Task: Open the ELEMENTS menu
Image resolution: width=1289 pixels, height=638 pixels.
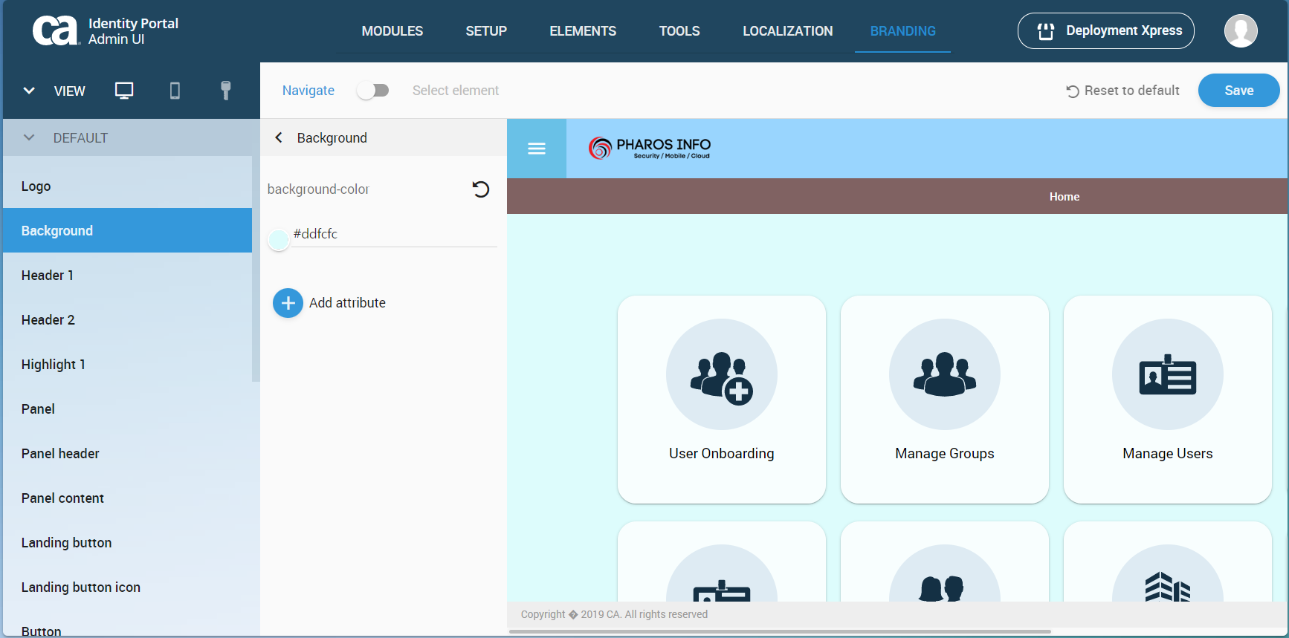Action: pos(583,31)
